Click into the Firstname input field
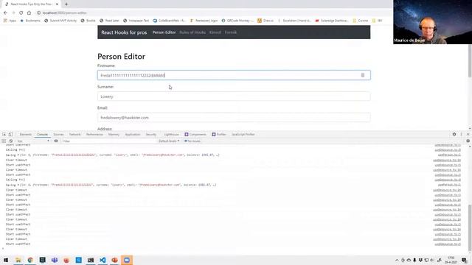The width and height of the screenshot is (472, 265). [x=234, y=75]
